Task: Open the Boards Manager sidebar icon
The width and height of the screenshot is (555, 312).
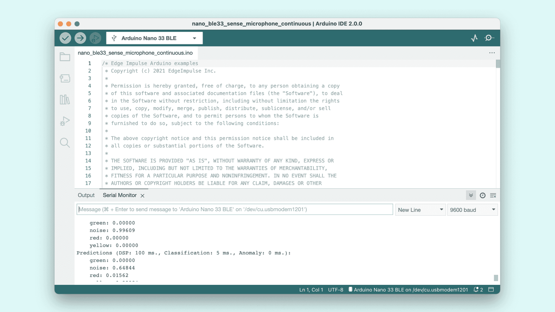Action: pyautogui.click(x=65, y=78)
